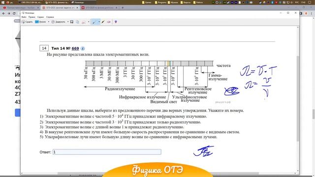Screen dimensions: 315x177
Task: Open the browser three-dot menu
Action: tap(312, 13)
